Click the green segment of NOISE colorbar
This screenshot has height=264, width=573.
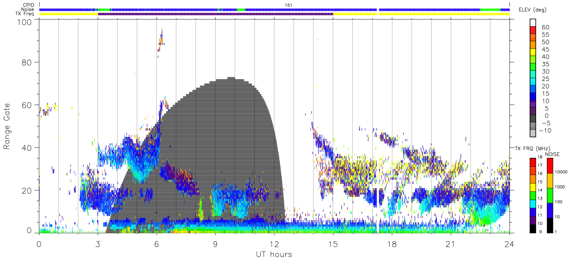(x=549, y=196)
